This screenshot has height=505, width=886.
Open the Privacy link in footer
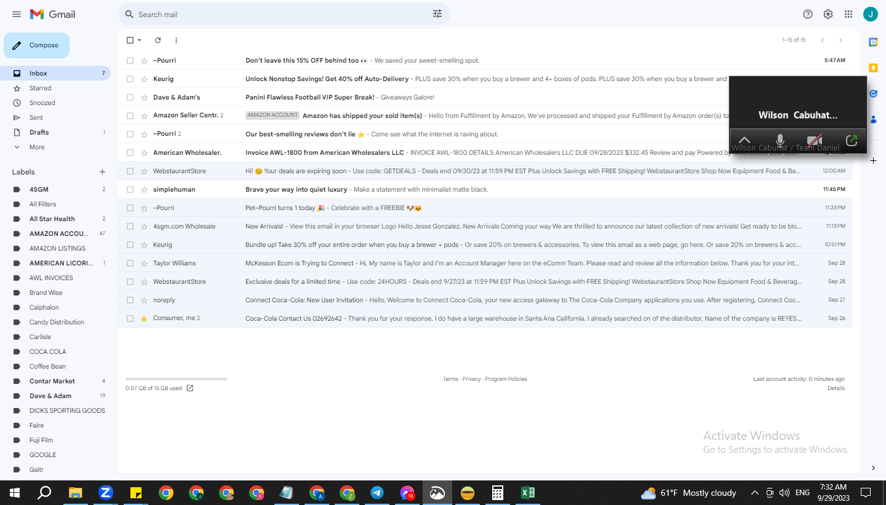tap(471, 379)
